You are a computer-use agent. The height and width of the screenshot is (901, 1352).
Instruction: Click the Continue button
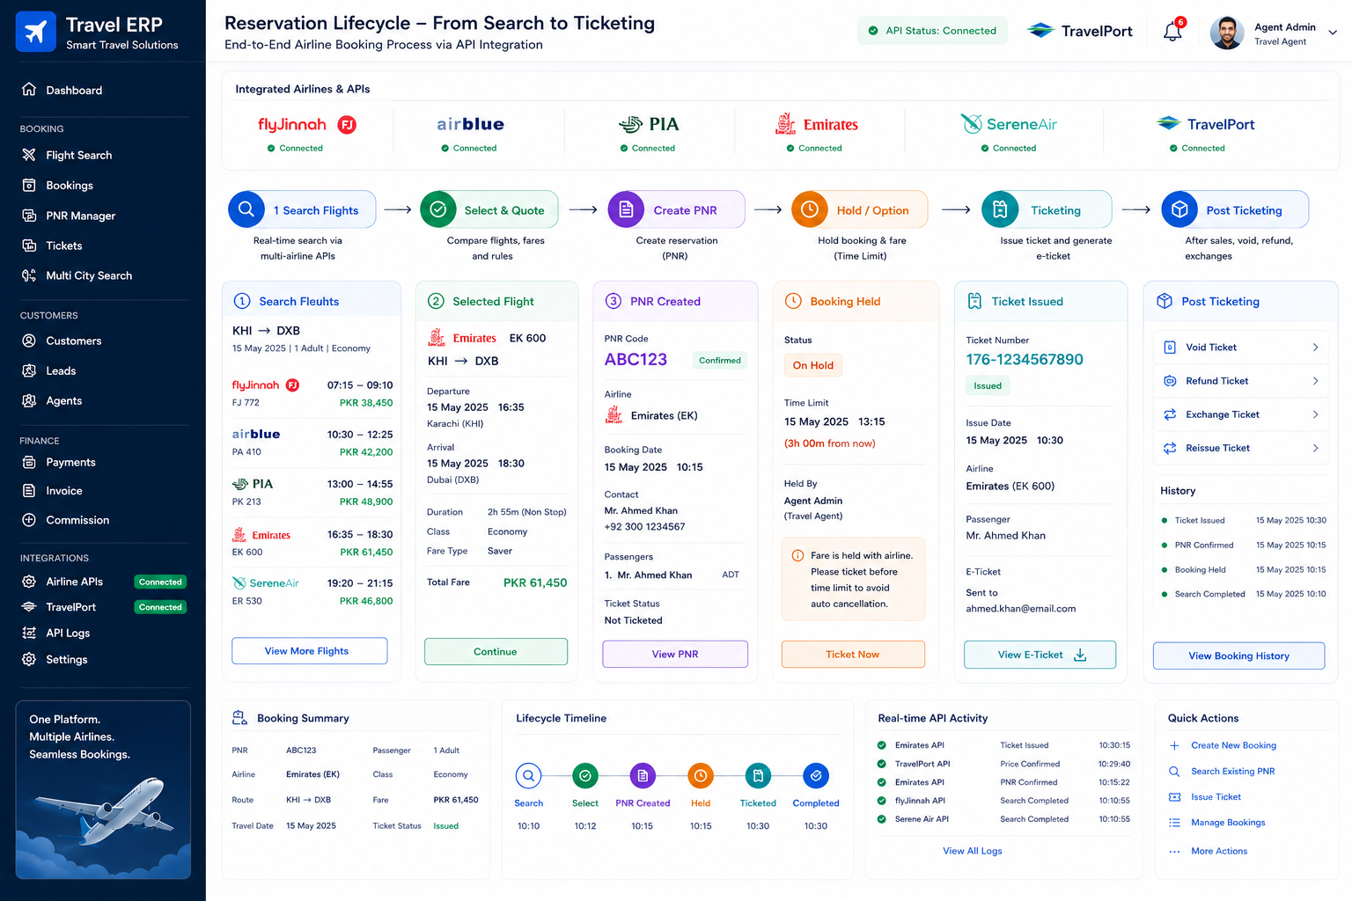pos(496,652)
